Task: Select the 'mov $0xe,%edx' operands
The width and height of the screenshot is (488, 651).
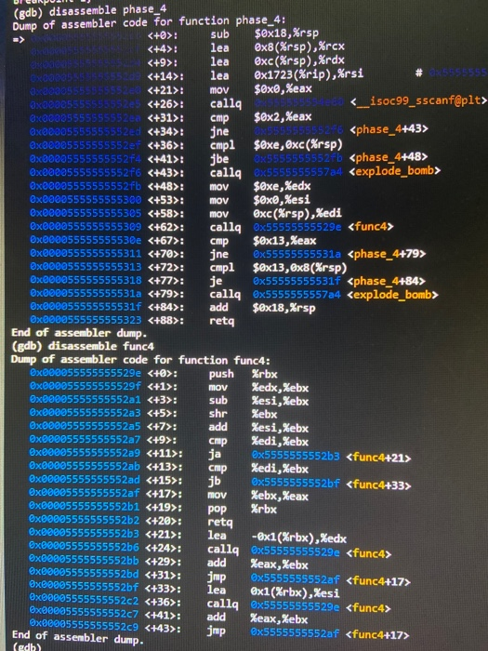Action: [x=282, y=186]
